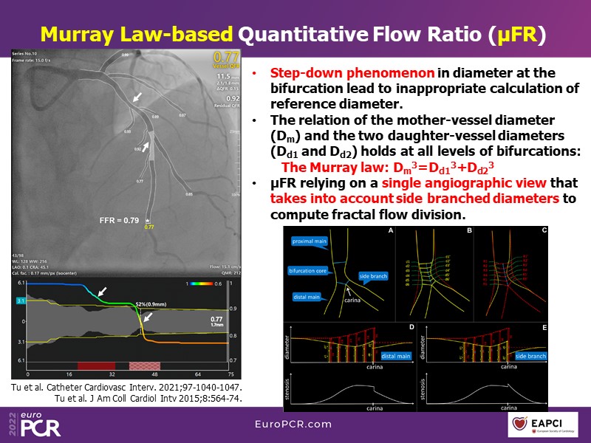The image size is (591, 443).
Task: Open the EuroPCR.com link in footer
Action: pyautogui.click(x=293, y=424)
